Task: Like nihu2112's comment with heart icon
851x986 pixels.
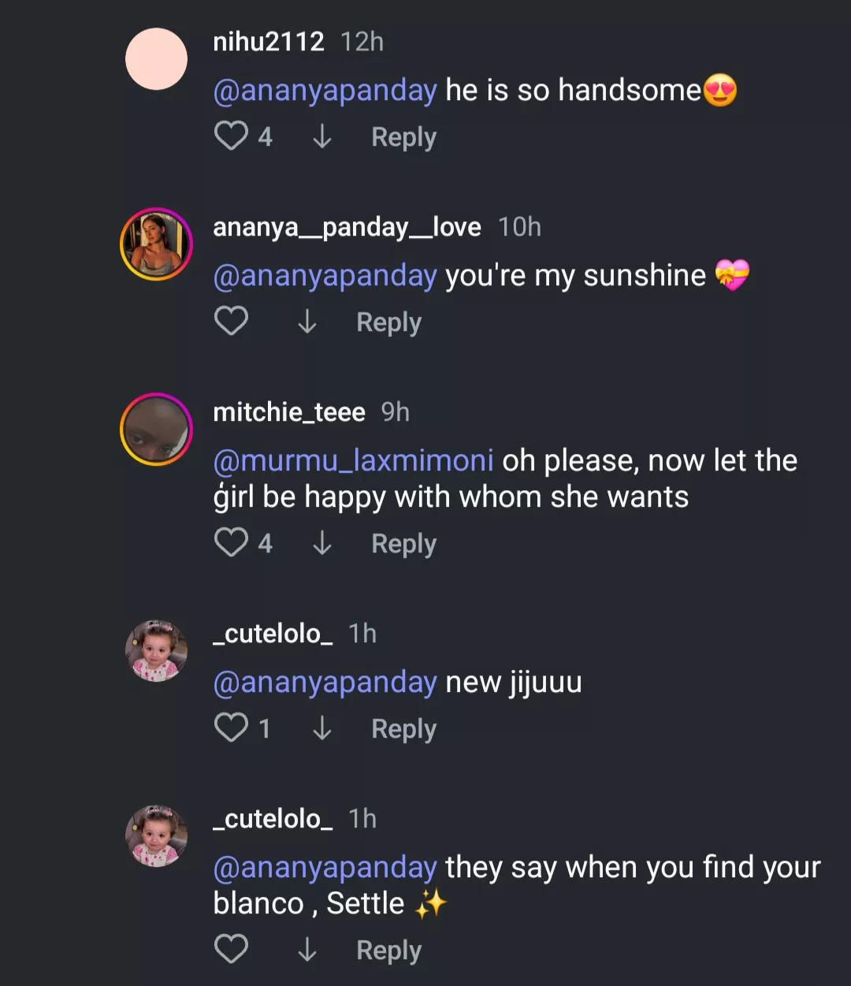Action: 231,136
